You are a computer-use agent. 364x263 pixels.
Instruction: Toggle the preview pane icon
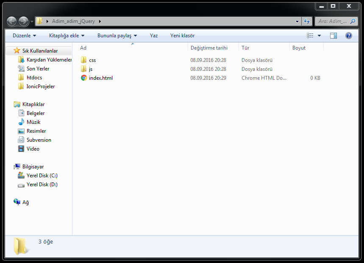333,36
